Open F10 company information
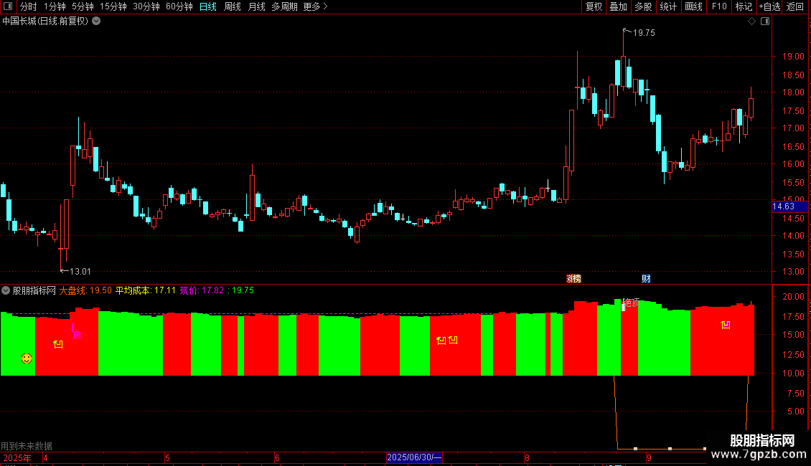This screenshot has height=466, width=811. click(x=719, y=6)
